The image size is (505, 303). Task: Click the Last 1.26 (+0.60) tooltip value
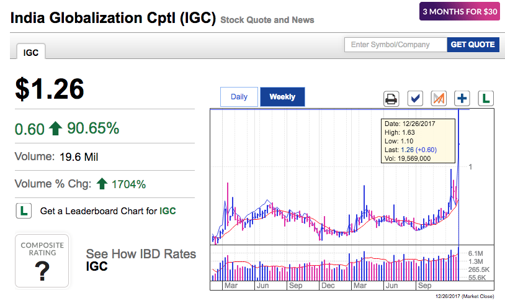pyautogui.click(x=419, y=150)
